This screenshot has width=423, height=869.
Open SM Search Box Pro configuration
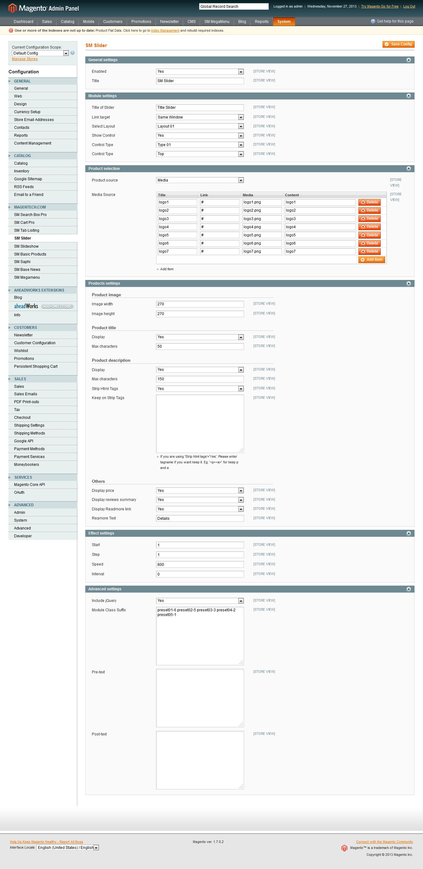click(x=30, y=215)
